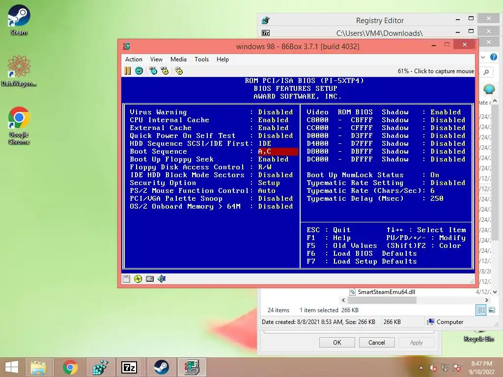Click the 7z title bar icon
This screenshot has width=503, height=377.
pos(266,33)
